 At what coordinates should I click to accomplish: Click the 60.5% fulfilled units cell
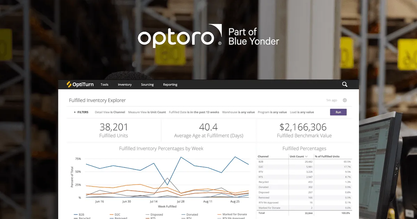pos(347,162)
